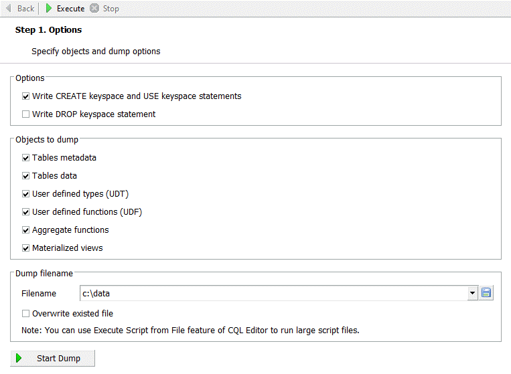511x374 pixels.
Task: Uncheck User defined types (UDT)
Action: [26, 194]
